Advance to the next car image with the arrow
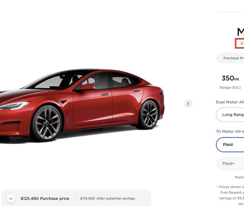The image size is (244, 206). tap(188, 104)
